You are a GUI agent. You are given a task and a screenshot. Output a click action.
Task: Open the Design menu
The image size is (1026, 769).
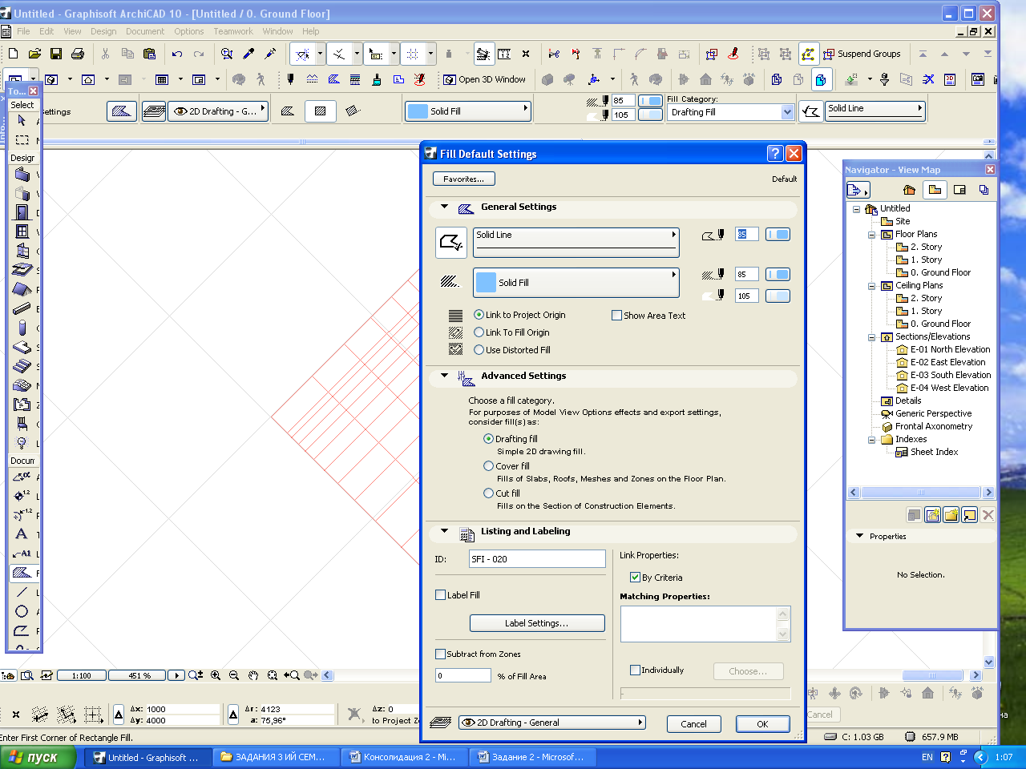(x=103, y=31)
